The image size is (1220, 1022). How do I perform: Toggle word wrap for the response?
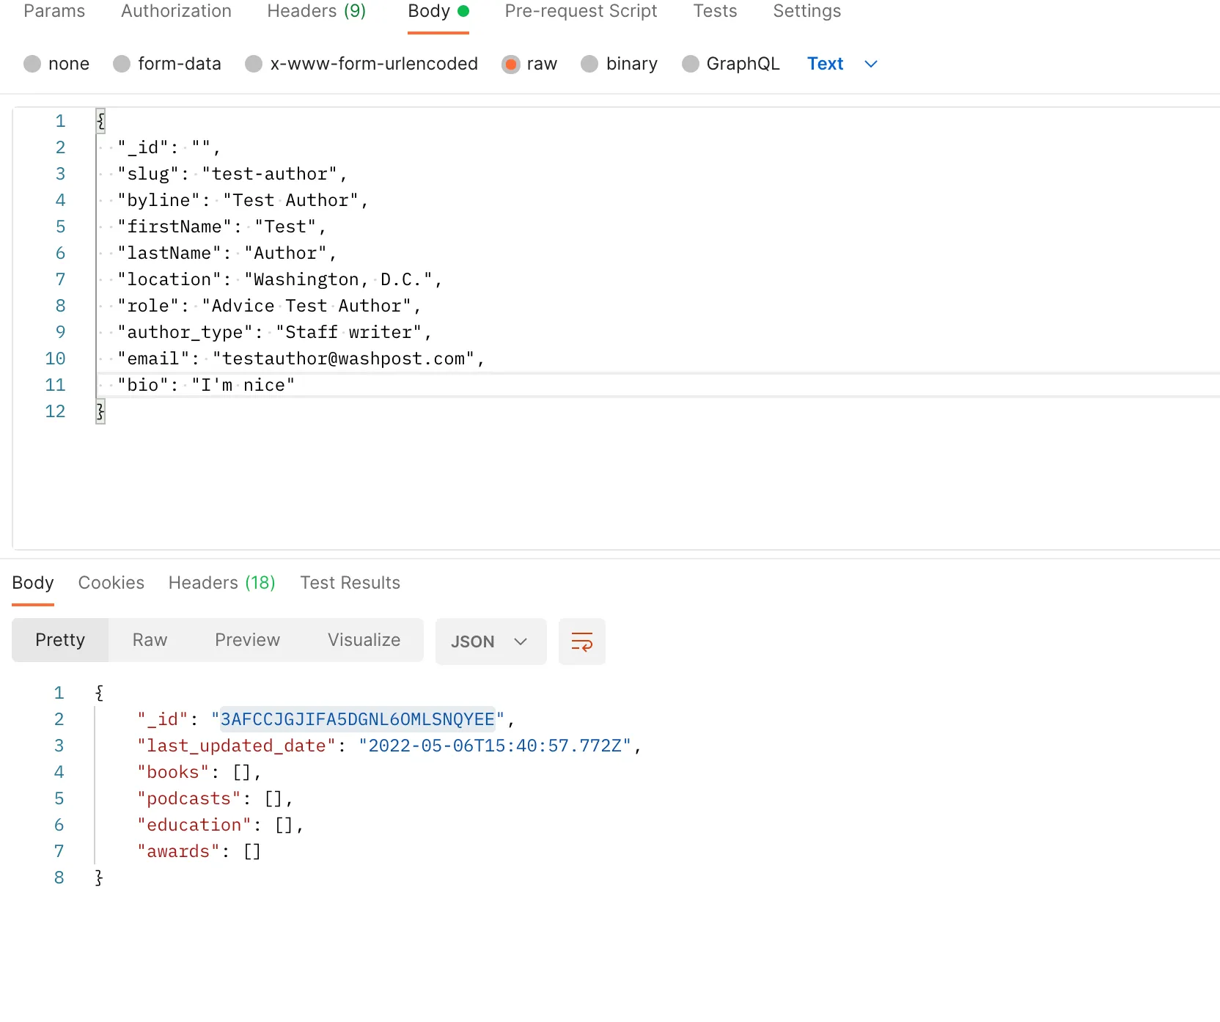581,641
